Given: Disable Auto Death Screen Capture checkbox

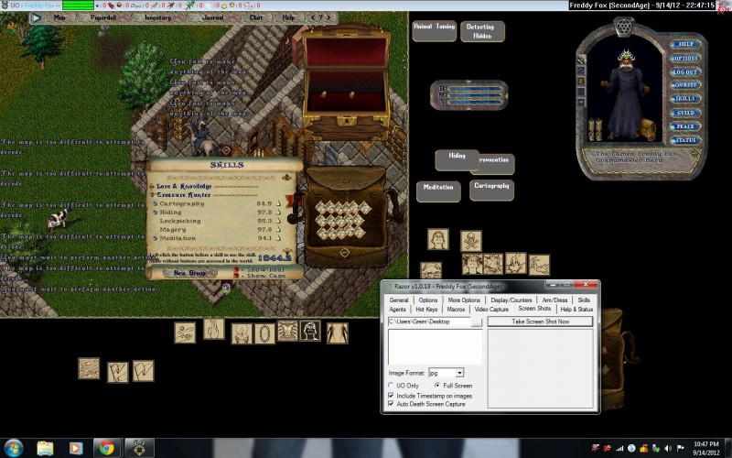Looking at the screenshot, I should (392, 403).
